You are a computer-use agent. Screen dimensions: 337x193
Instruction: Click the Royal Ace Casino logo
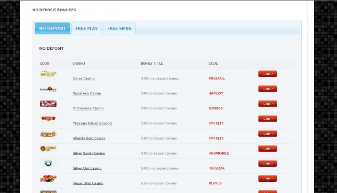coord(48,89)
